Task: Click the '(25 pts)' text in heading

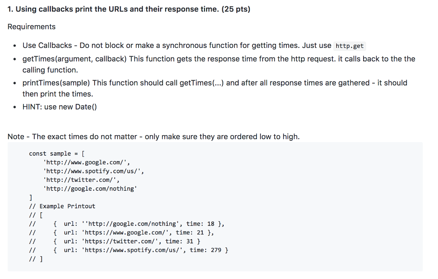Action: (x=236, y=9)
